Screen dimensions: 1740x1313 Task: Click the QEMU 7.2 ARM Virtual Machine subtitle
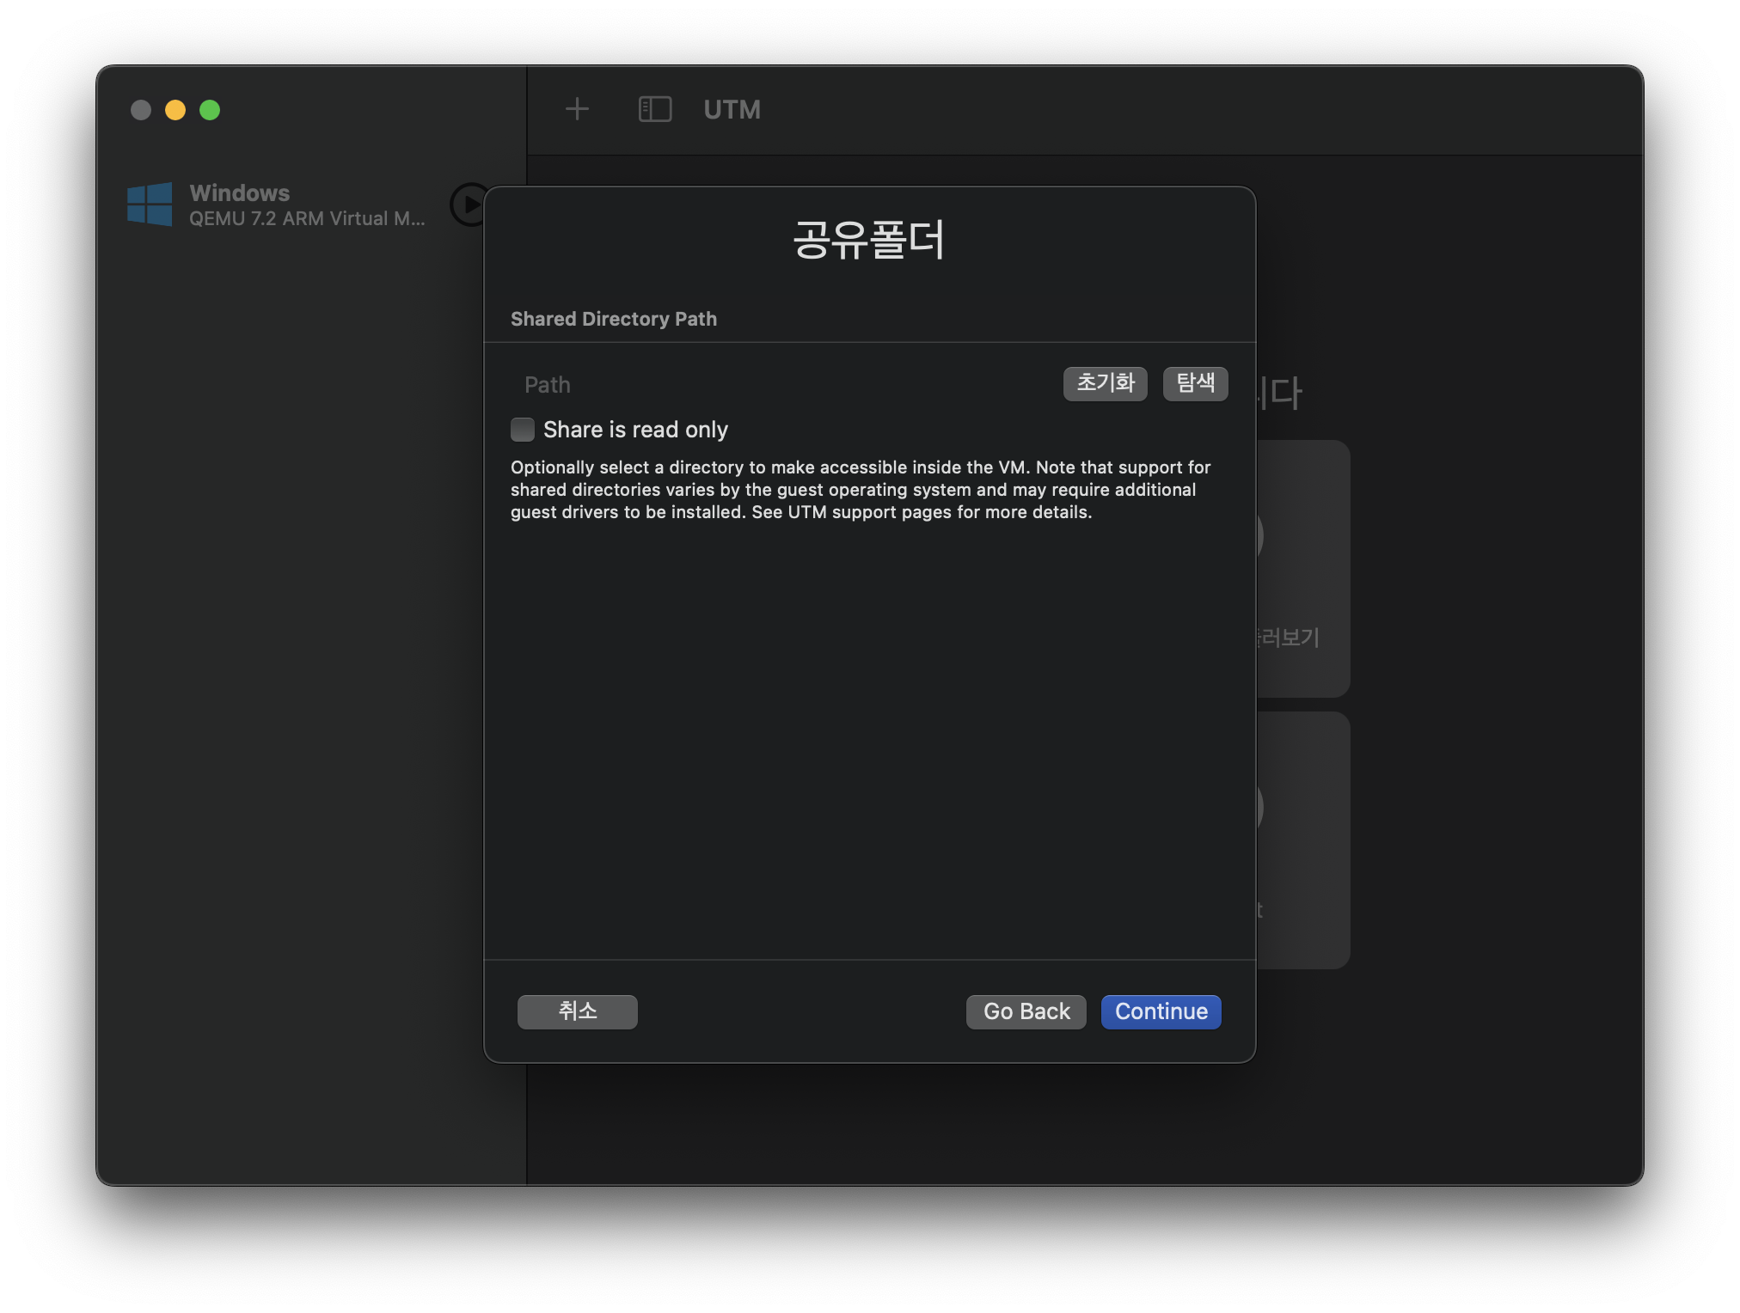click(307, 219)
